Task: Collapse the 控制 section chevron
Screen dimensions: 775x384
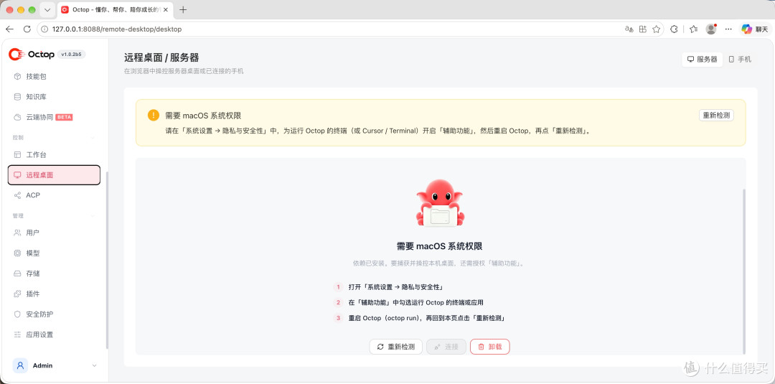Action: click(94, 137)
